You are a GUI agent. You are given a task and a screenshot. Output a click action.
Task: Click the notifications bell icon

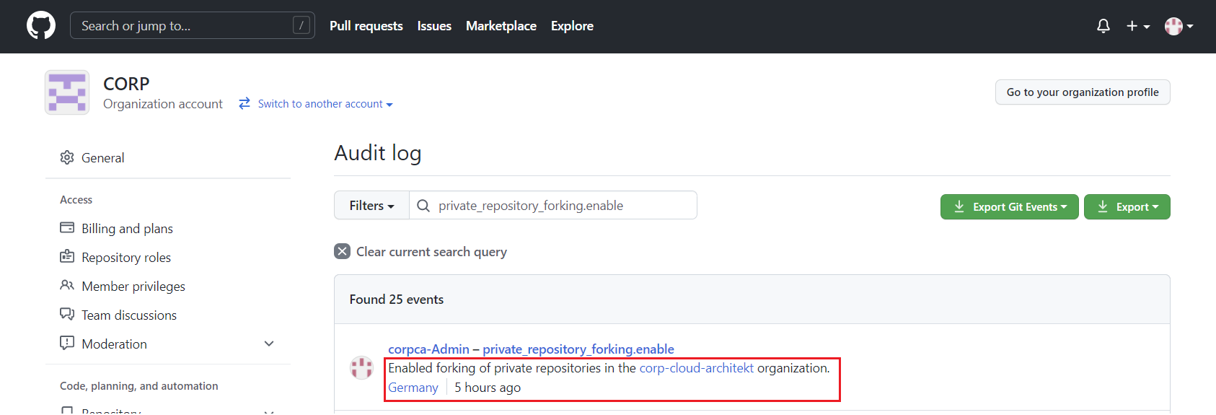(1103, 26)
